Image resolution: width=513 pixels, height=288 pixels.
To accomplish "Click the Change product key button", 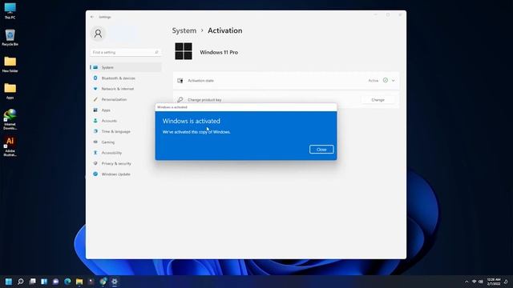I will pos(378,100).
